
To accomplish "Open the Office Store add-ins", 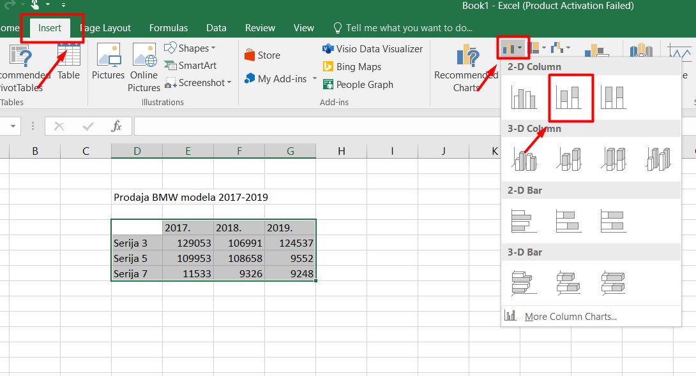I will coord(262,55).
